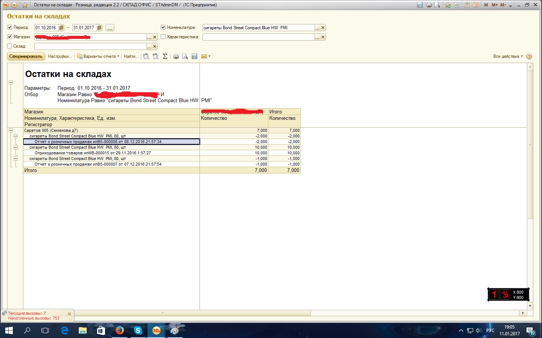Open the calendar icon in title bar
Viewport: 542px width, 338px height.
point(475,5)
